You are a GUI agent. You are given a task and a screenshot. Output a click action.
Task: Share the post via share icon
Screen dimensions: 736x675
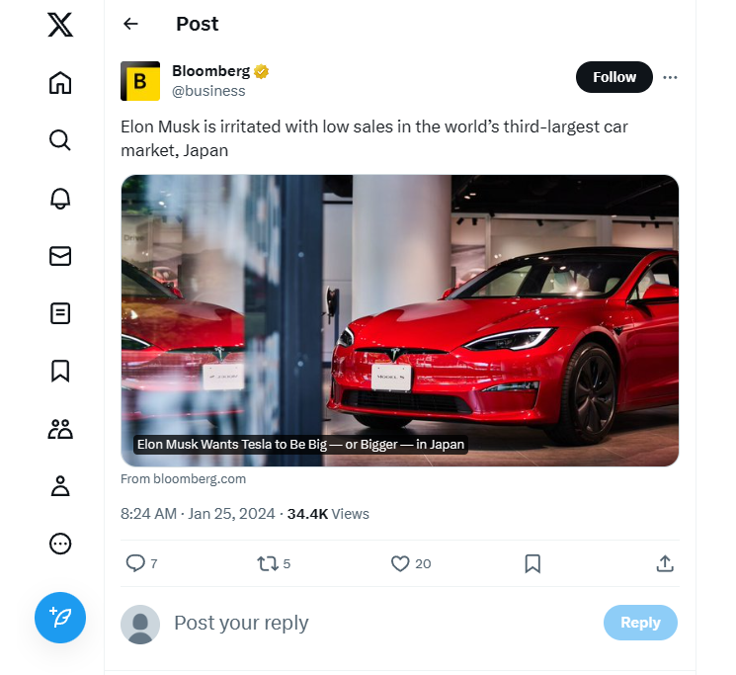pos(665,563)
